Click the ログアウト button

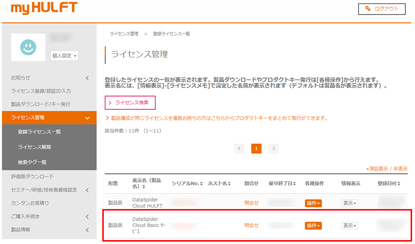tap(382, 9)
